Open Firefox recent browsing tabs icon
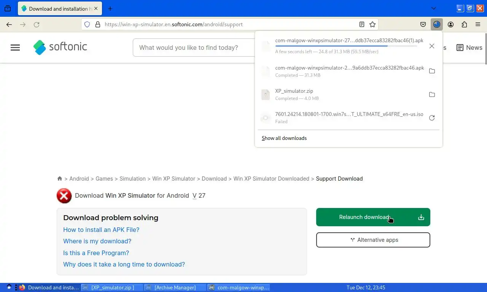 tap(8, 8)
